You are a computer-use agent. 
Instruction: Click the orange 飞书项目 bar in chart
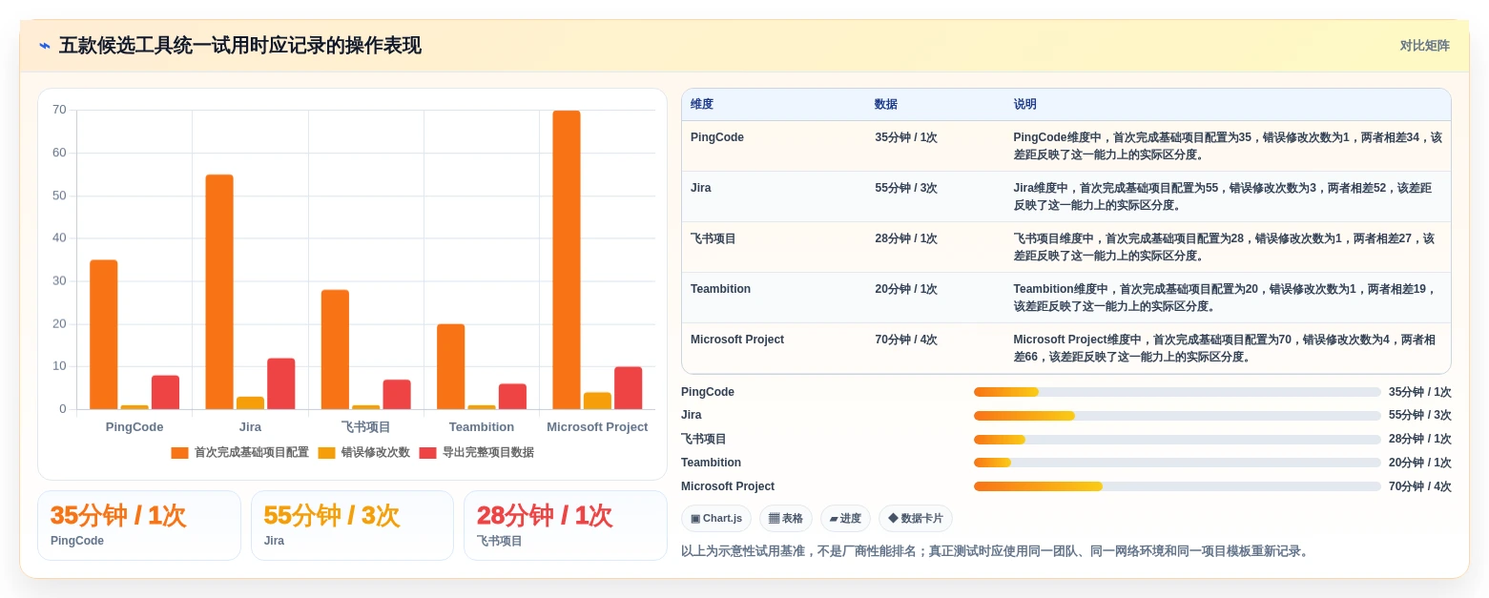coord(335,350)
